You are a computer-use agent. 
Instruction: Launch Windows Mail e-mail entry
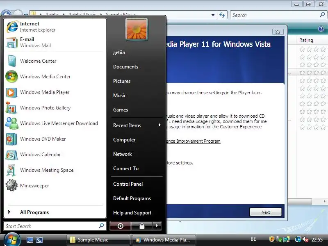coord(55,42)
